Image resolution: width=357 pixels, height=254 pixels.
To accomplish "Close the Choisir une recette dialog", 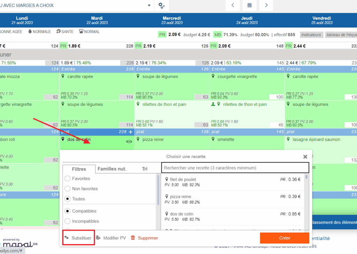I will tap(305, 157).
